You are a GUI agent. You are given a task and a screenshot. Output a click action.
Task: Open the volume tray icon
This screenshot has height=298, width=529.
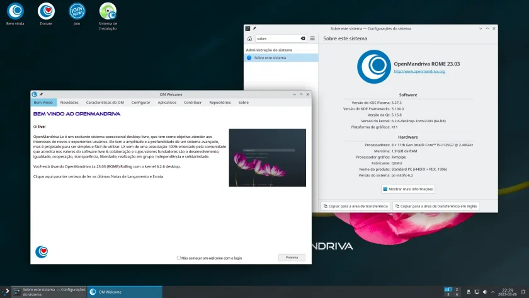(485, 292)
